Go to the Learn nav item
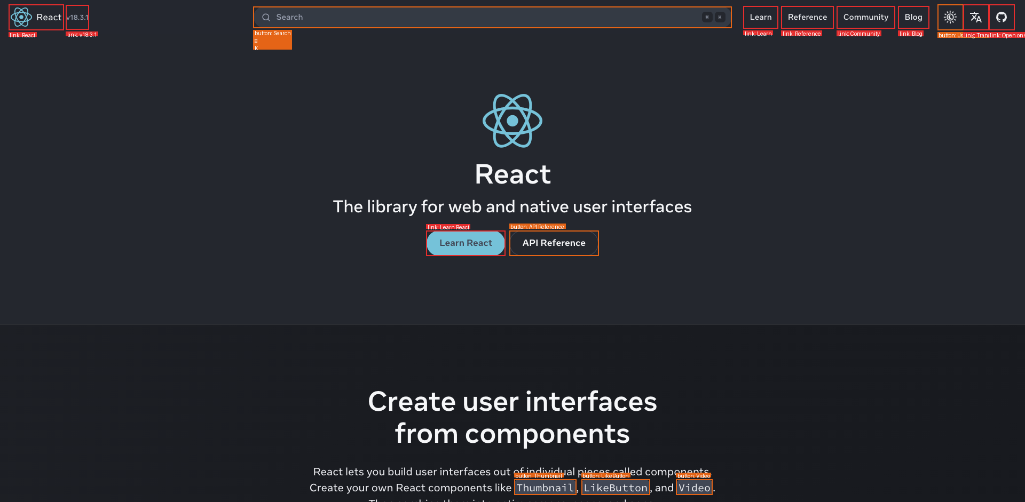 tap(760, 17)
